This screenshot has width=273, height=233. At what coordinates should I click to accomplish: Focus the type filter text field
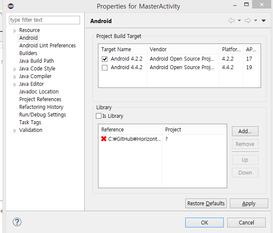point(45,20)
